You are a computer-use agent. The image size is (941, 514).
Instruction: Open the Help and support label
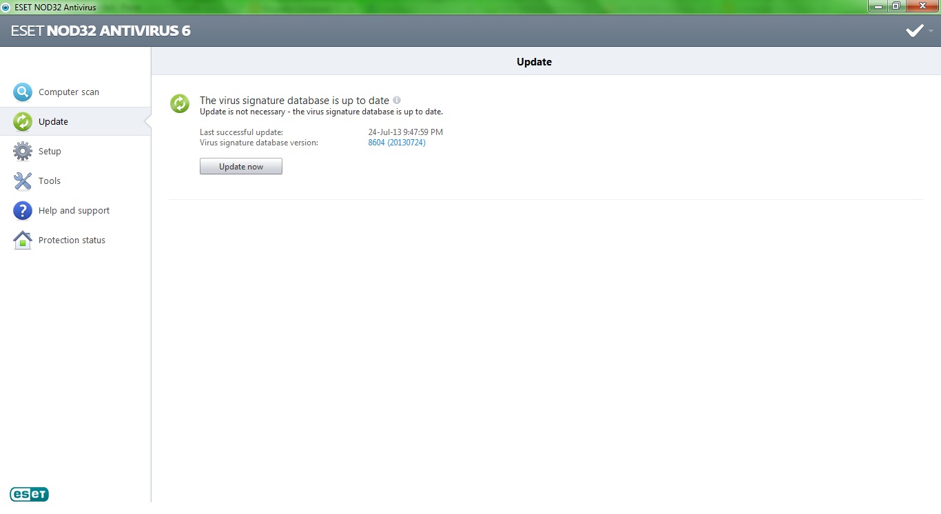[x=74, y=210]
